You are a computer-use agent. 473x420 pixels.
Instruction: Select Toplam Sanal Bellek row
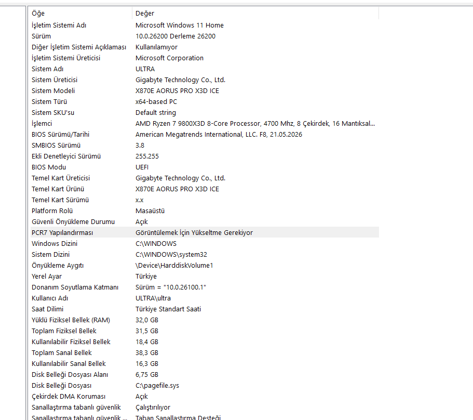[205, 352]
